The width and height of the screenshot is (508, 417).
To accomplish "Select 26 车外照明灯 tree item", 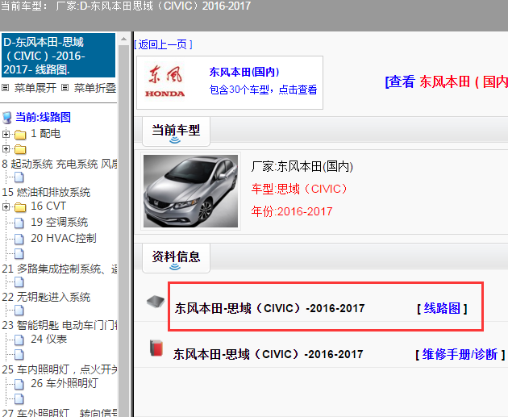I will (65, 384).
